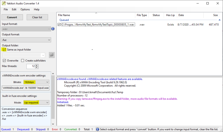Open the browse output folder icon
The width and height of the screenshot is (223, 132).
pyautogui.click(x=52, y=55)
